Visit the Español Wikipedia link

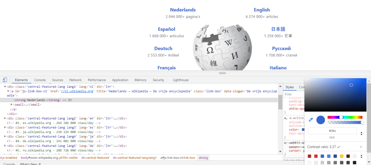(x=167, y=29)
